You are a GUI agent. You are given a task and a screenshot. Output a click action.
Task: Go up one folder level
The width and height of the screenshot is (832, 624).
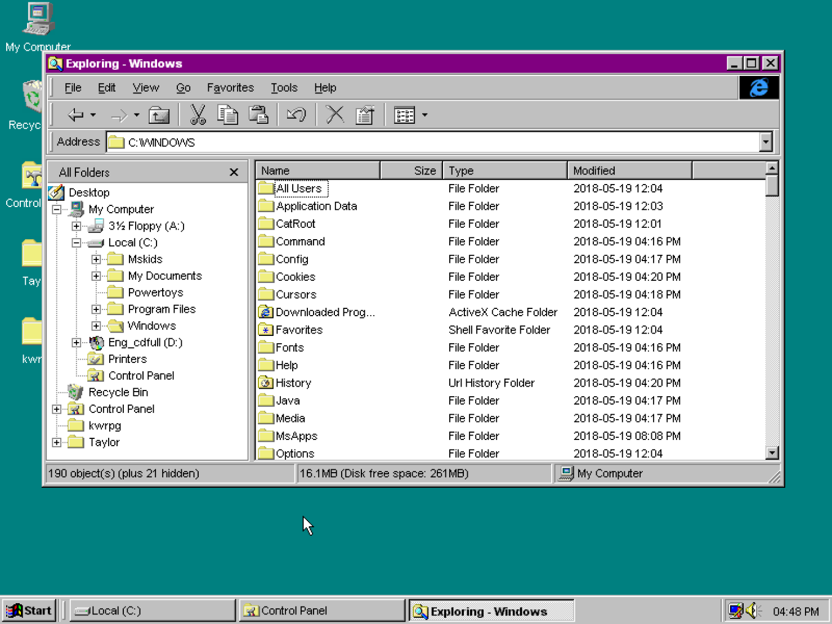point(159,115)
